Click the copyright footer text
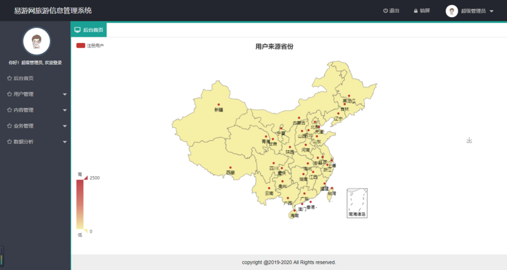The image size is (507, 270). click(x=289, y=262)
